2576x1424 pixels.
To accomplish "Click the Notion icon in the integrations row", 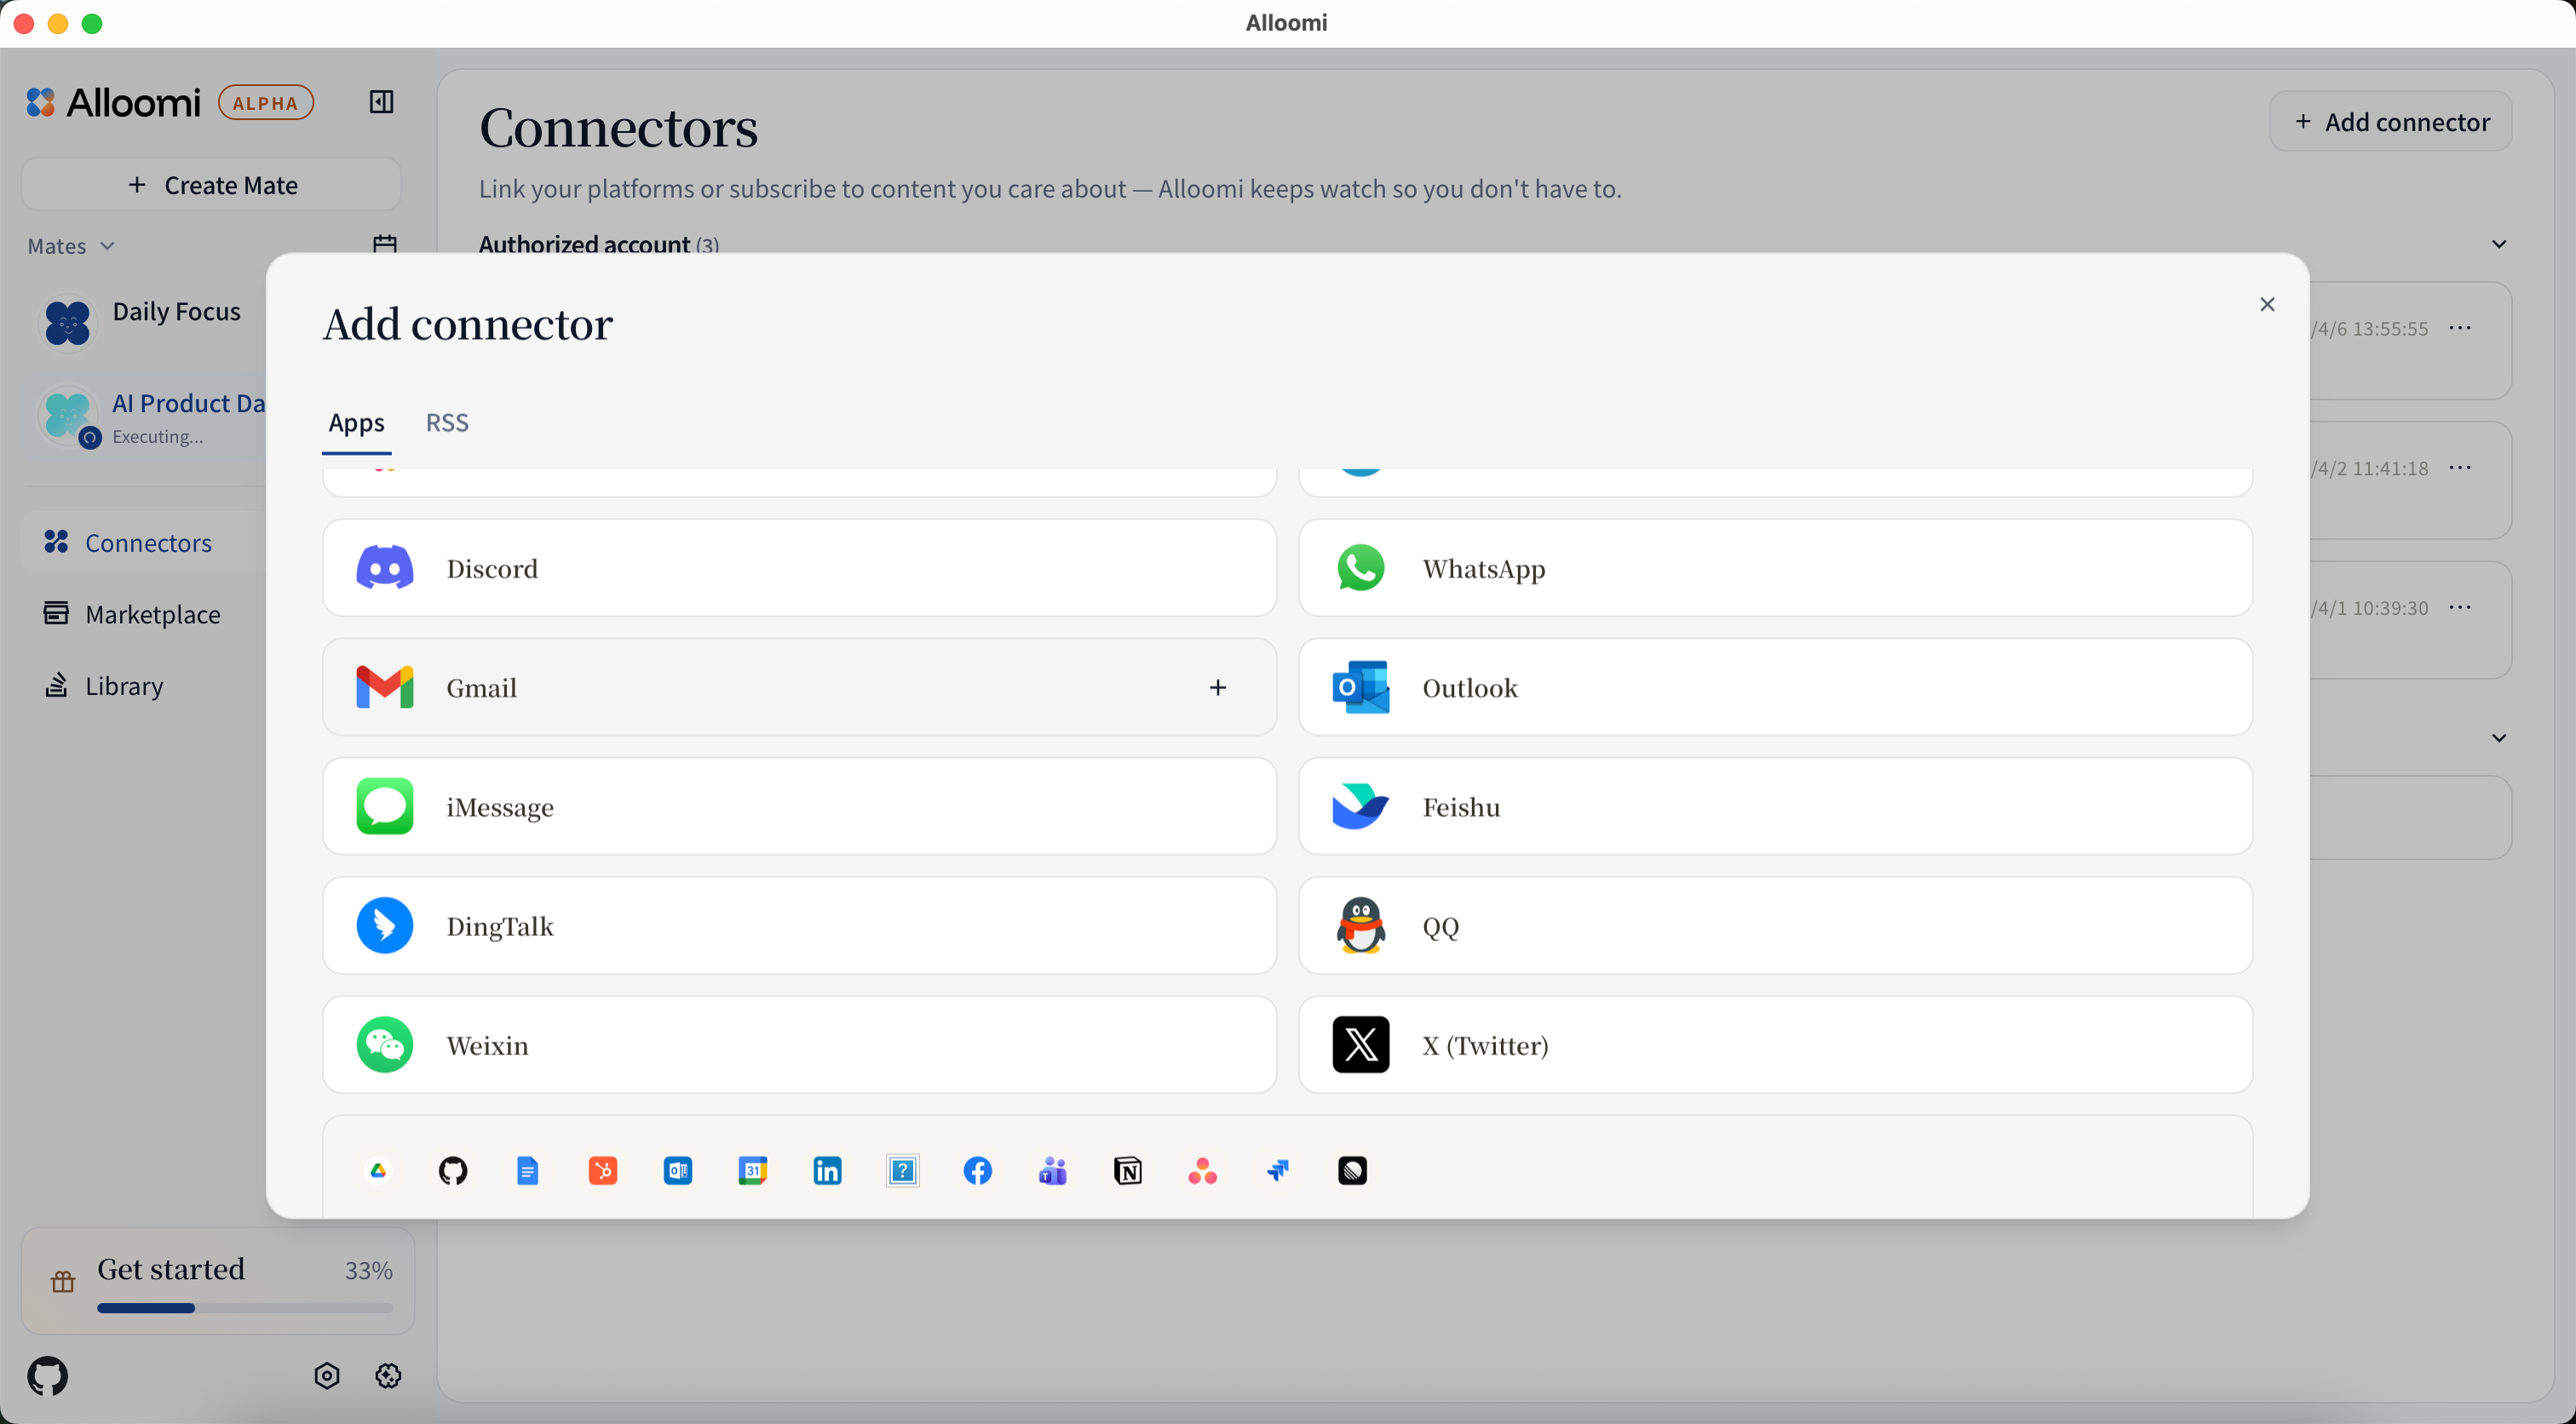I will (x=1127, y=1170).
